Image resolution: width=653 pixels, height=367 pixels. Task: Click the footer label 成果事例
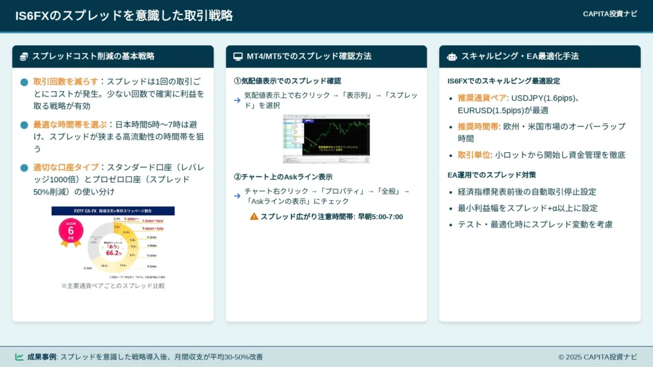tap(41, 357)
